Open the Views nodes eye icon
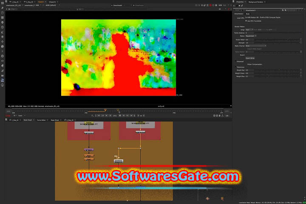The height and width of the screenshot is (204, 306). [3, 61]
